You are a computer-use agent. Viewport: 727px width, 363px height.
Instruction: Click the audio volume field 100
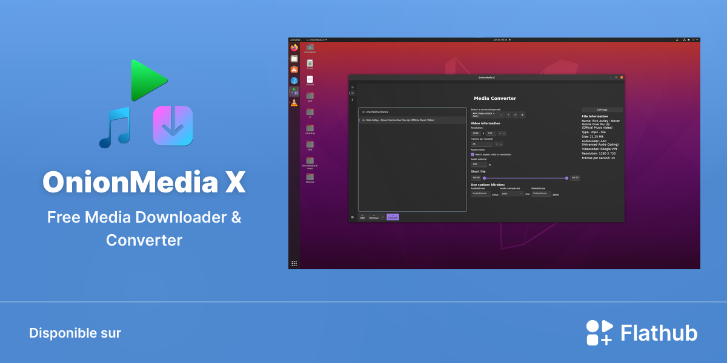point(479,165)
